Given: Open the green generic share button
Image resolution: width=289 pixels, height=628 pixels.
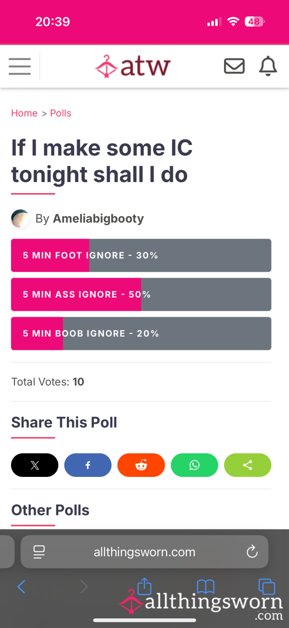Looking at the screenshot, I should 248,465.
